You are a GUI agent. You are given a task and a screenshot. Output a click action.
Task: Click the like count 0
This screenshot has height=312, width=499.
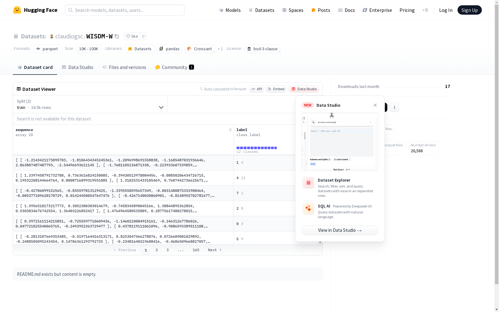tap(143, 36)
